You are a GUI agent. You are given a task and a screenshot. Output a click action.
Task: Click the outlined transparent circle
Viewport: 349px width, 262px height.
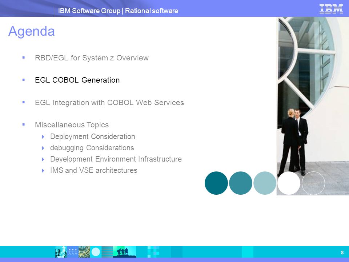(x=313, y=183)
